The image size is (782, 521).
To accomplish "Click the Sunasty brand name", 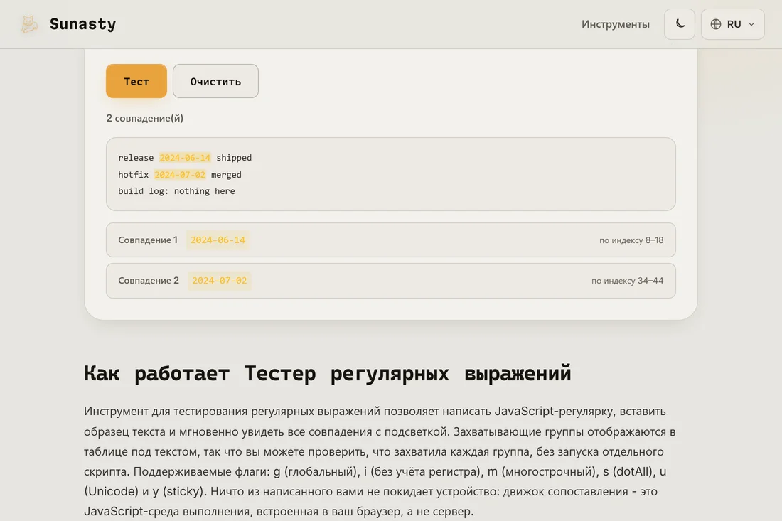I will pos(82,24).
